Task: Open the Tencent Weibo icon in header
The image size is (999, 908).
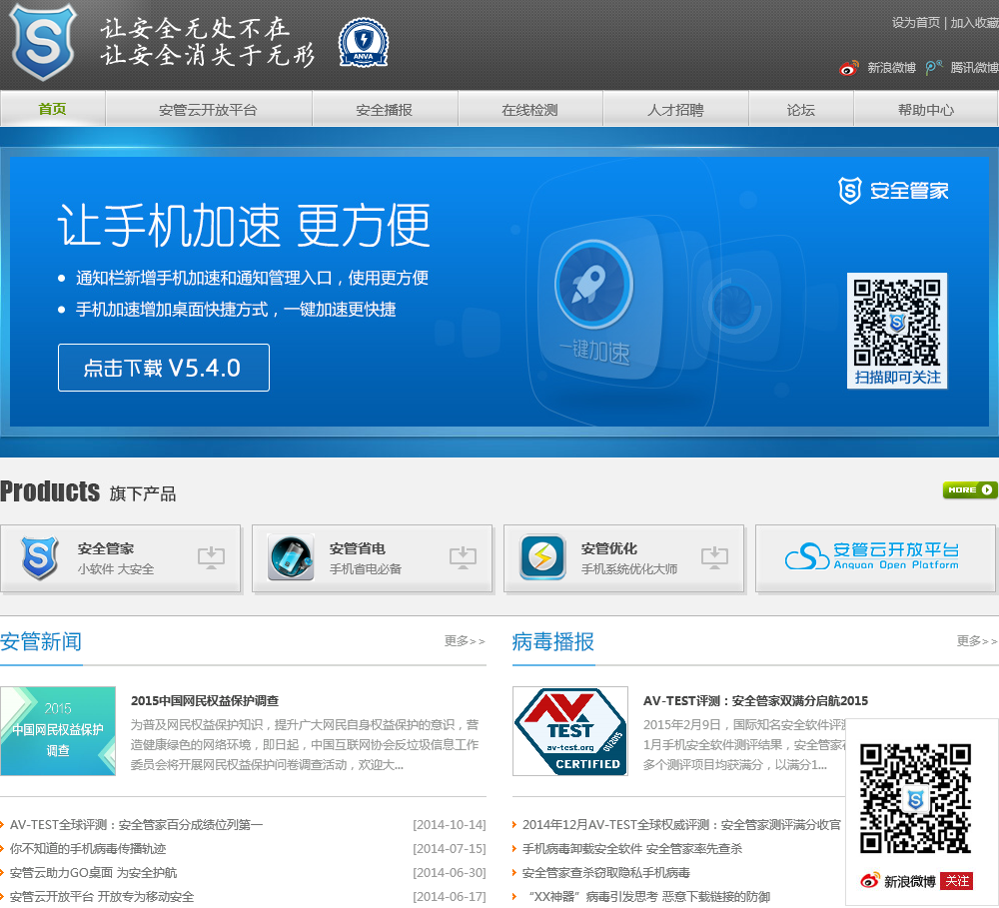Action: [x=933, y=68]
